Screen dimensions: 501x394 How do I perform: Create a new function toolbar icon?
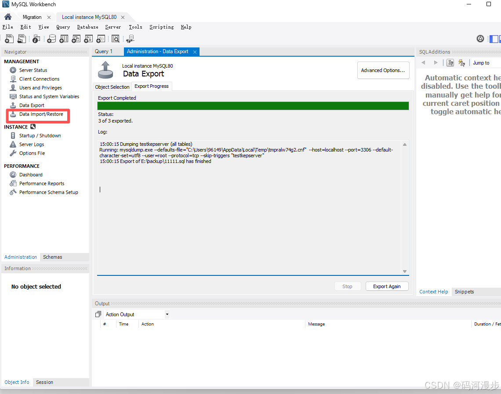pyautogui.click(x=101, y=39)
